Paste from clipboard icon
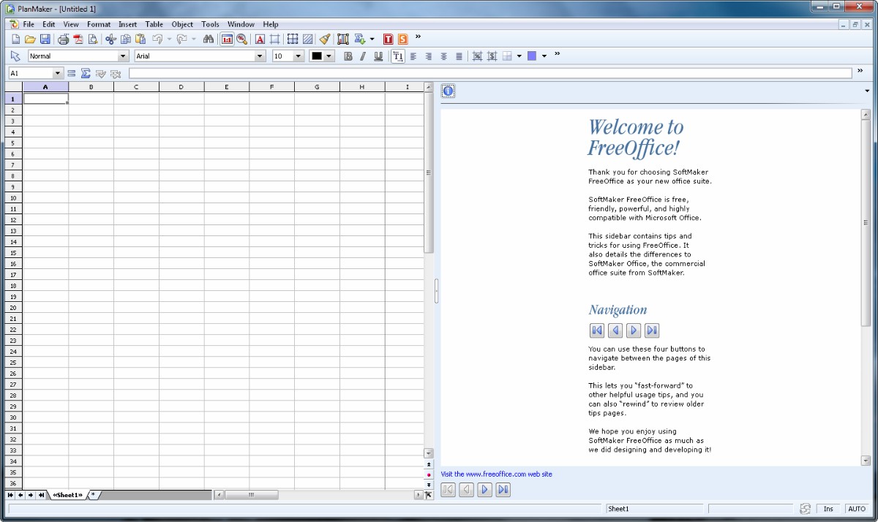This screenshot has height=522, width=878. [140, 39]
